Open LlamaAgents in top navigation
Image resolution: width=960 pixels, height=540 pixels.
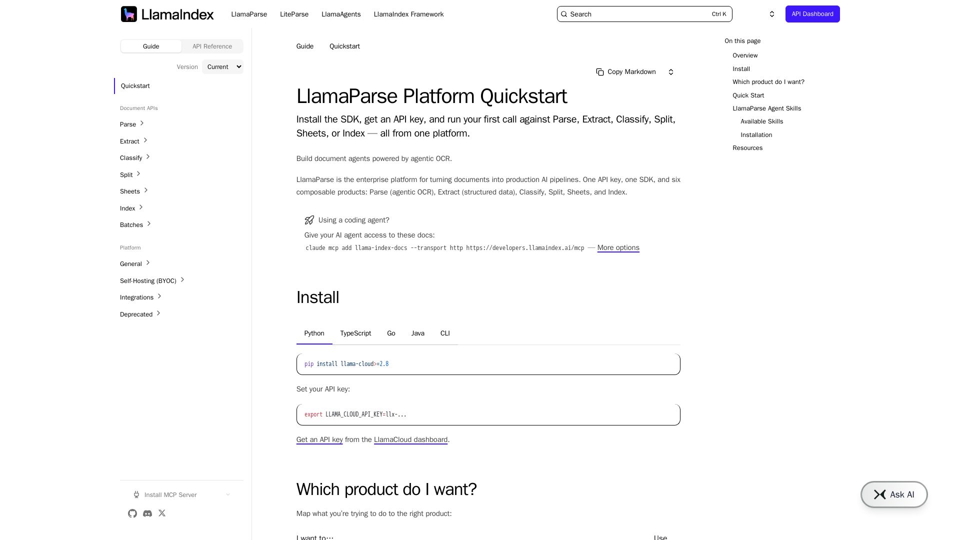(341, 14)
